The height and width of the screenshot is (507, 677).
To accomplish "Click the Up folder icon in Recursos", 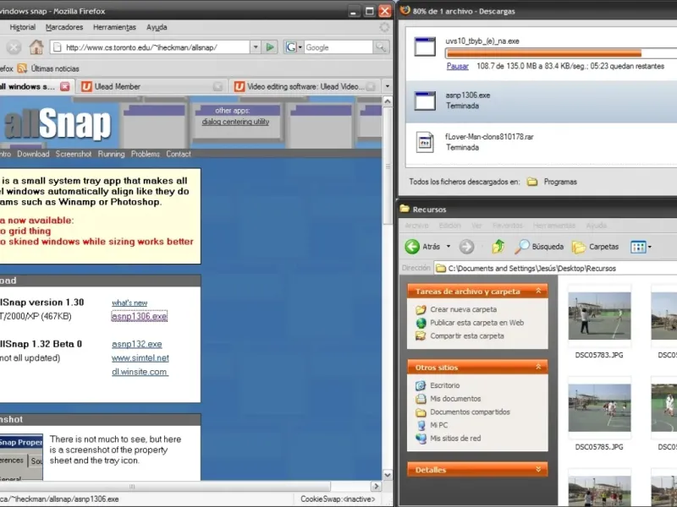I will tap(498, 246).
